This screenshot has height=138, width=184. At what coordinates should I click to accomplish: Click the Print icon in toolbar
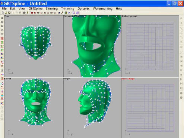pos(24,13)
